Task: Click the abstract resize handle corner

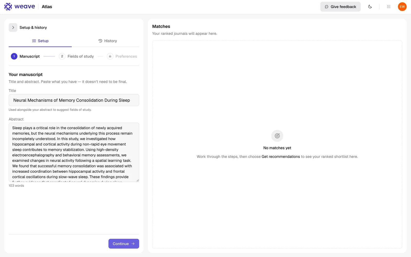Action: tap(138, 180)
